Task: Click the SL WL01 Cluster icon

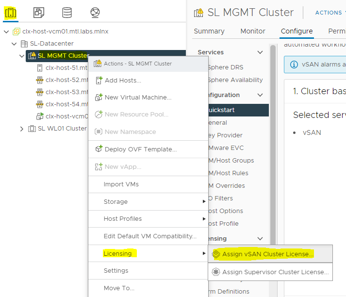Action: [x=32, y=129]
